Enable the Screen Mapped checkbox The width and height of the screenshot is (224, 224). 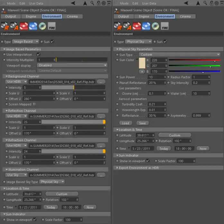coord(34,104)
